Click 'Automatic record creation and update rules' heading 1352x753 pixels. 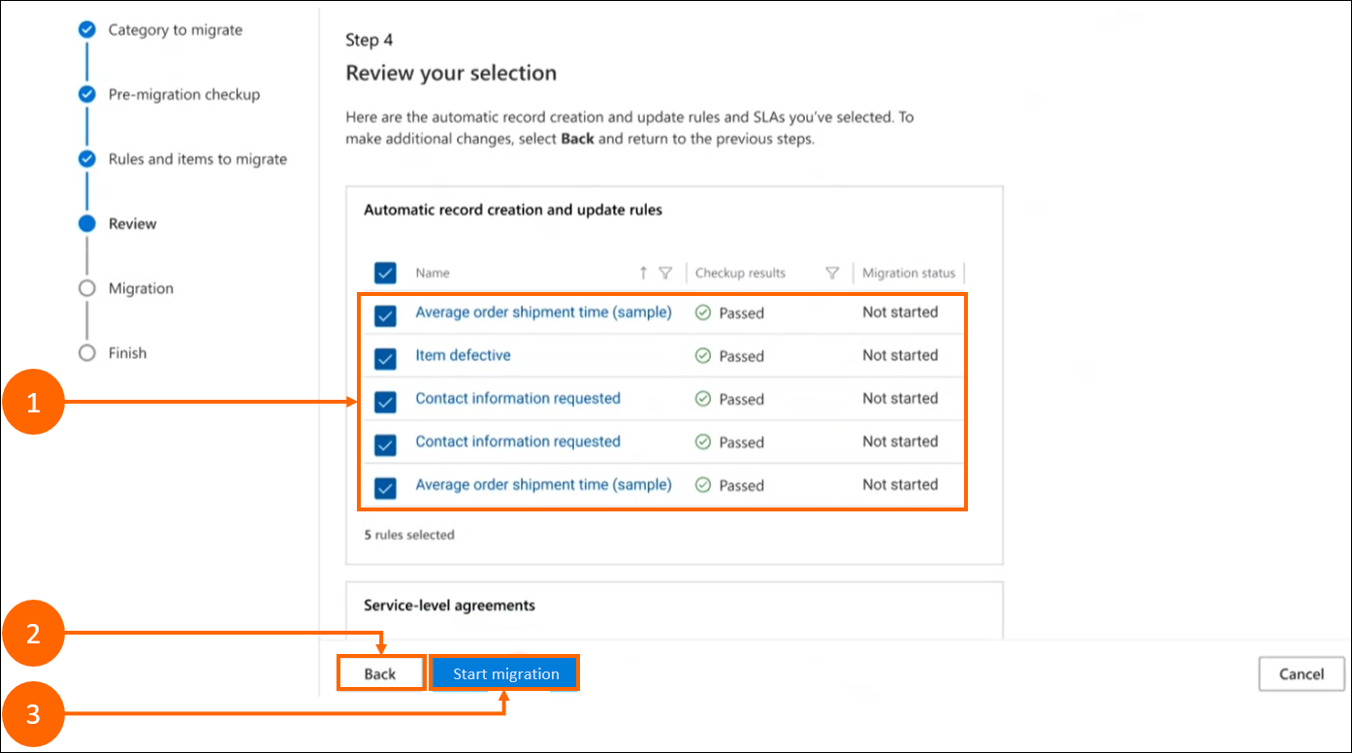click(513, 210)
